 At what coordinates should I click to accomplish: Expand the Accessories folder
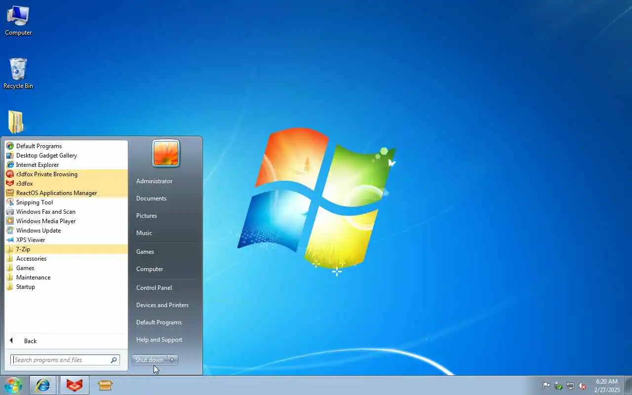[66, 259]
